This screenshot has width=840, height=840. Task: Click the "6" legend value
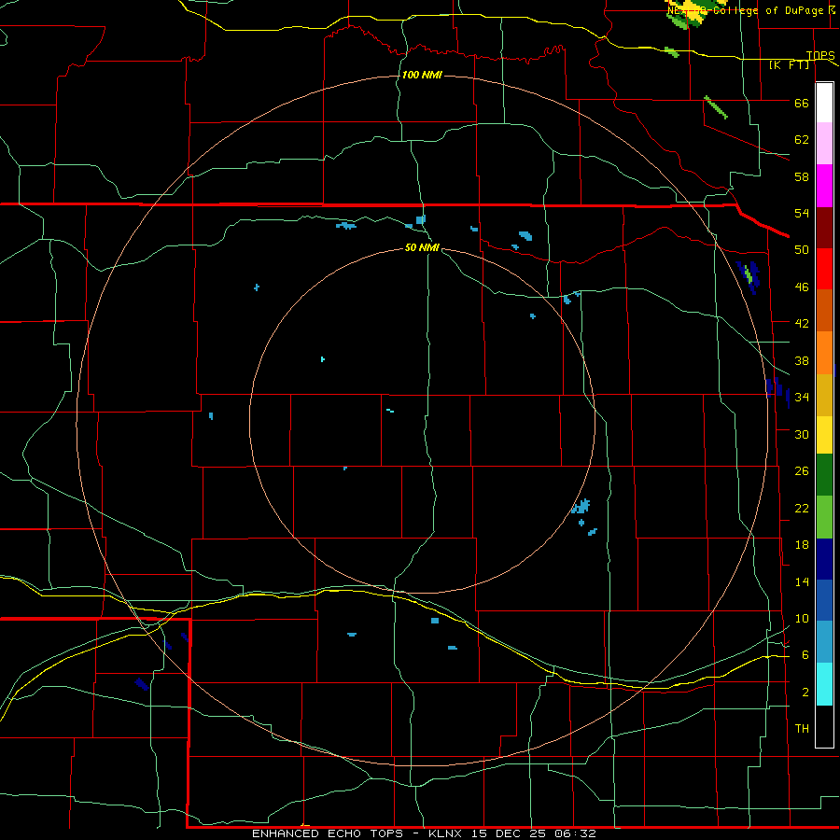[805, 655]
